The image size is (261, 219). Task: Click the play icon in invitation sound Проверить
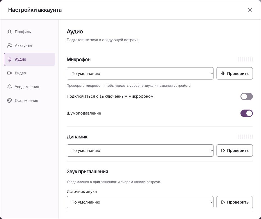223,202
